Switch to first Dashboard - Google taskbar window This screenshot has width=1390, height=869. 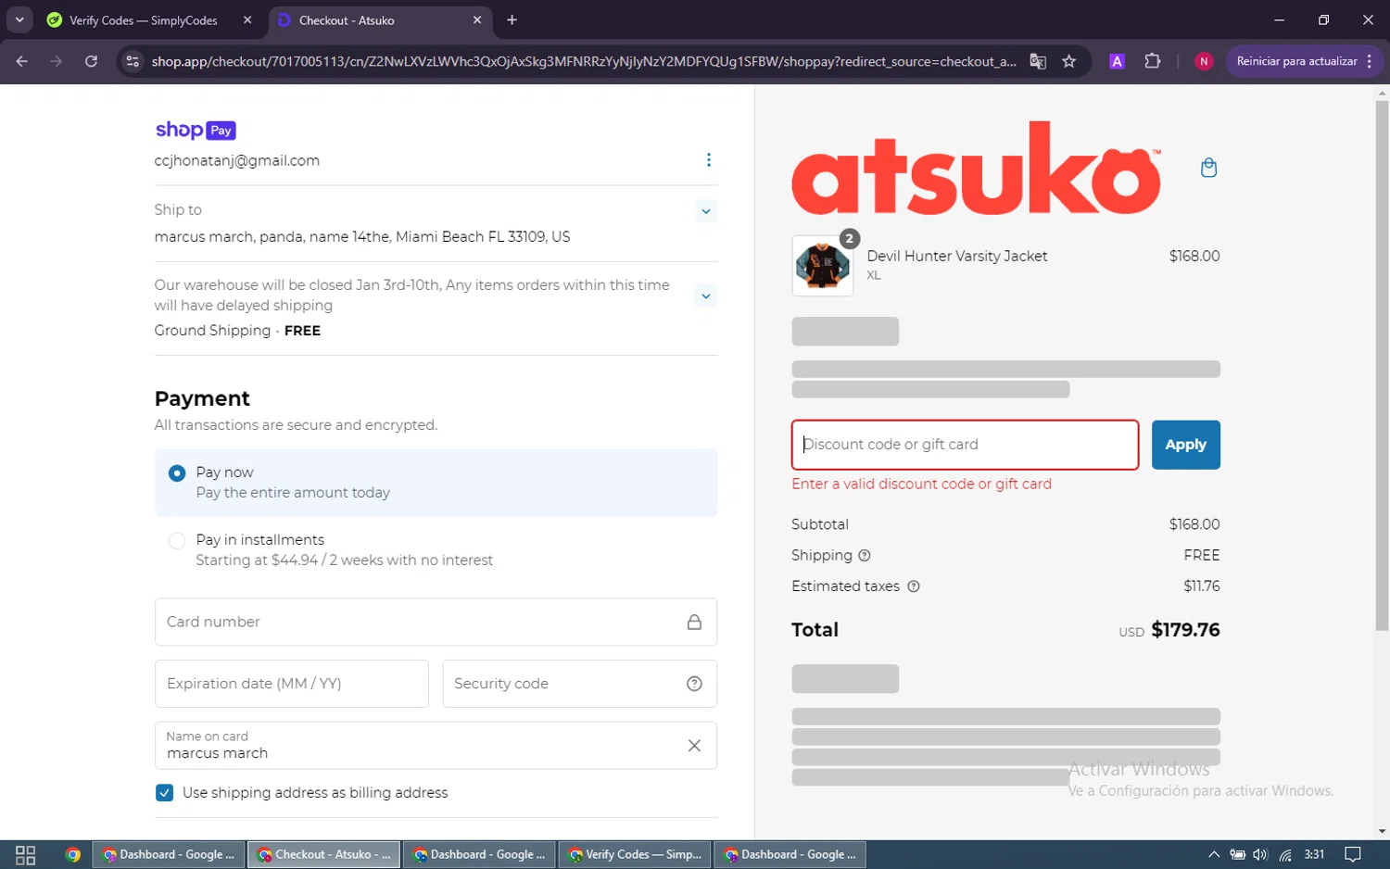(x=169, y=855)
